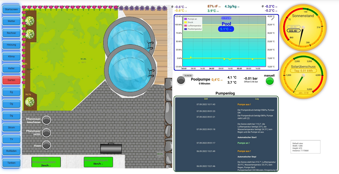
Task: Click the -0.01 bar pressure value
Action: tap(251, 78)
